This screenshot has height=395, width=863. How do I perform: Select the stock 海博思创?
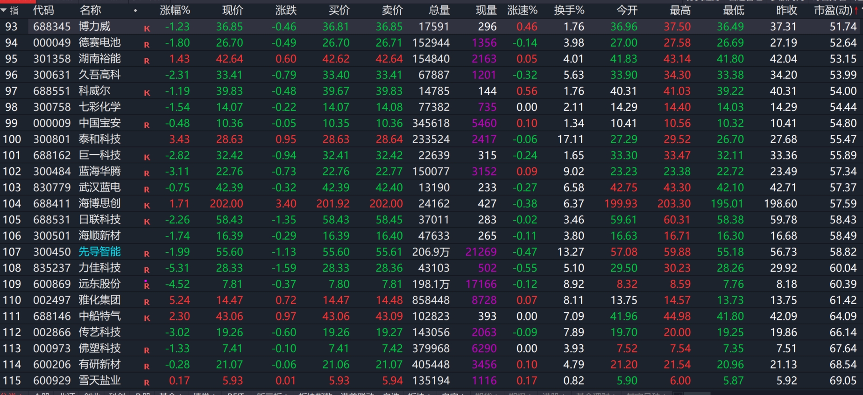100,204
